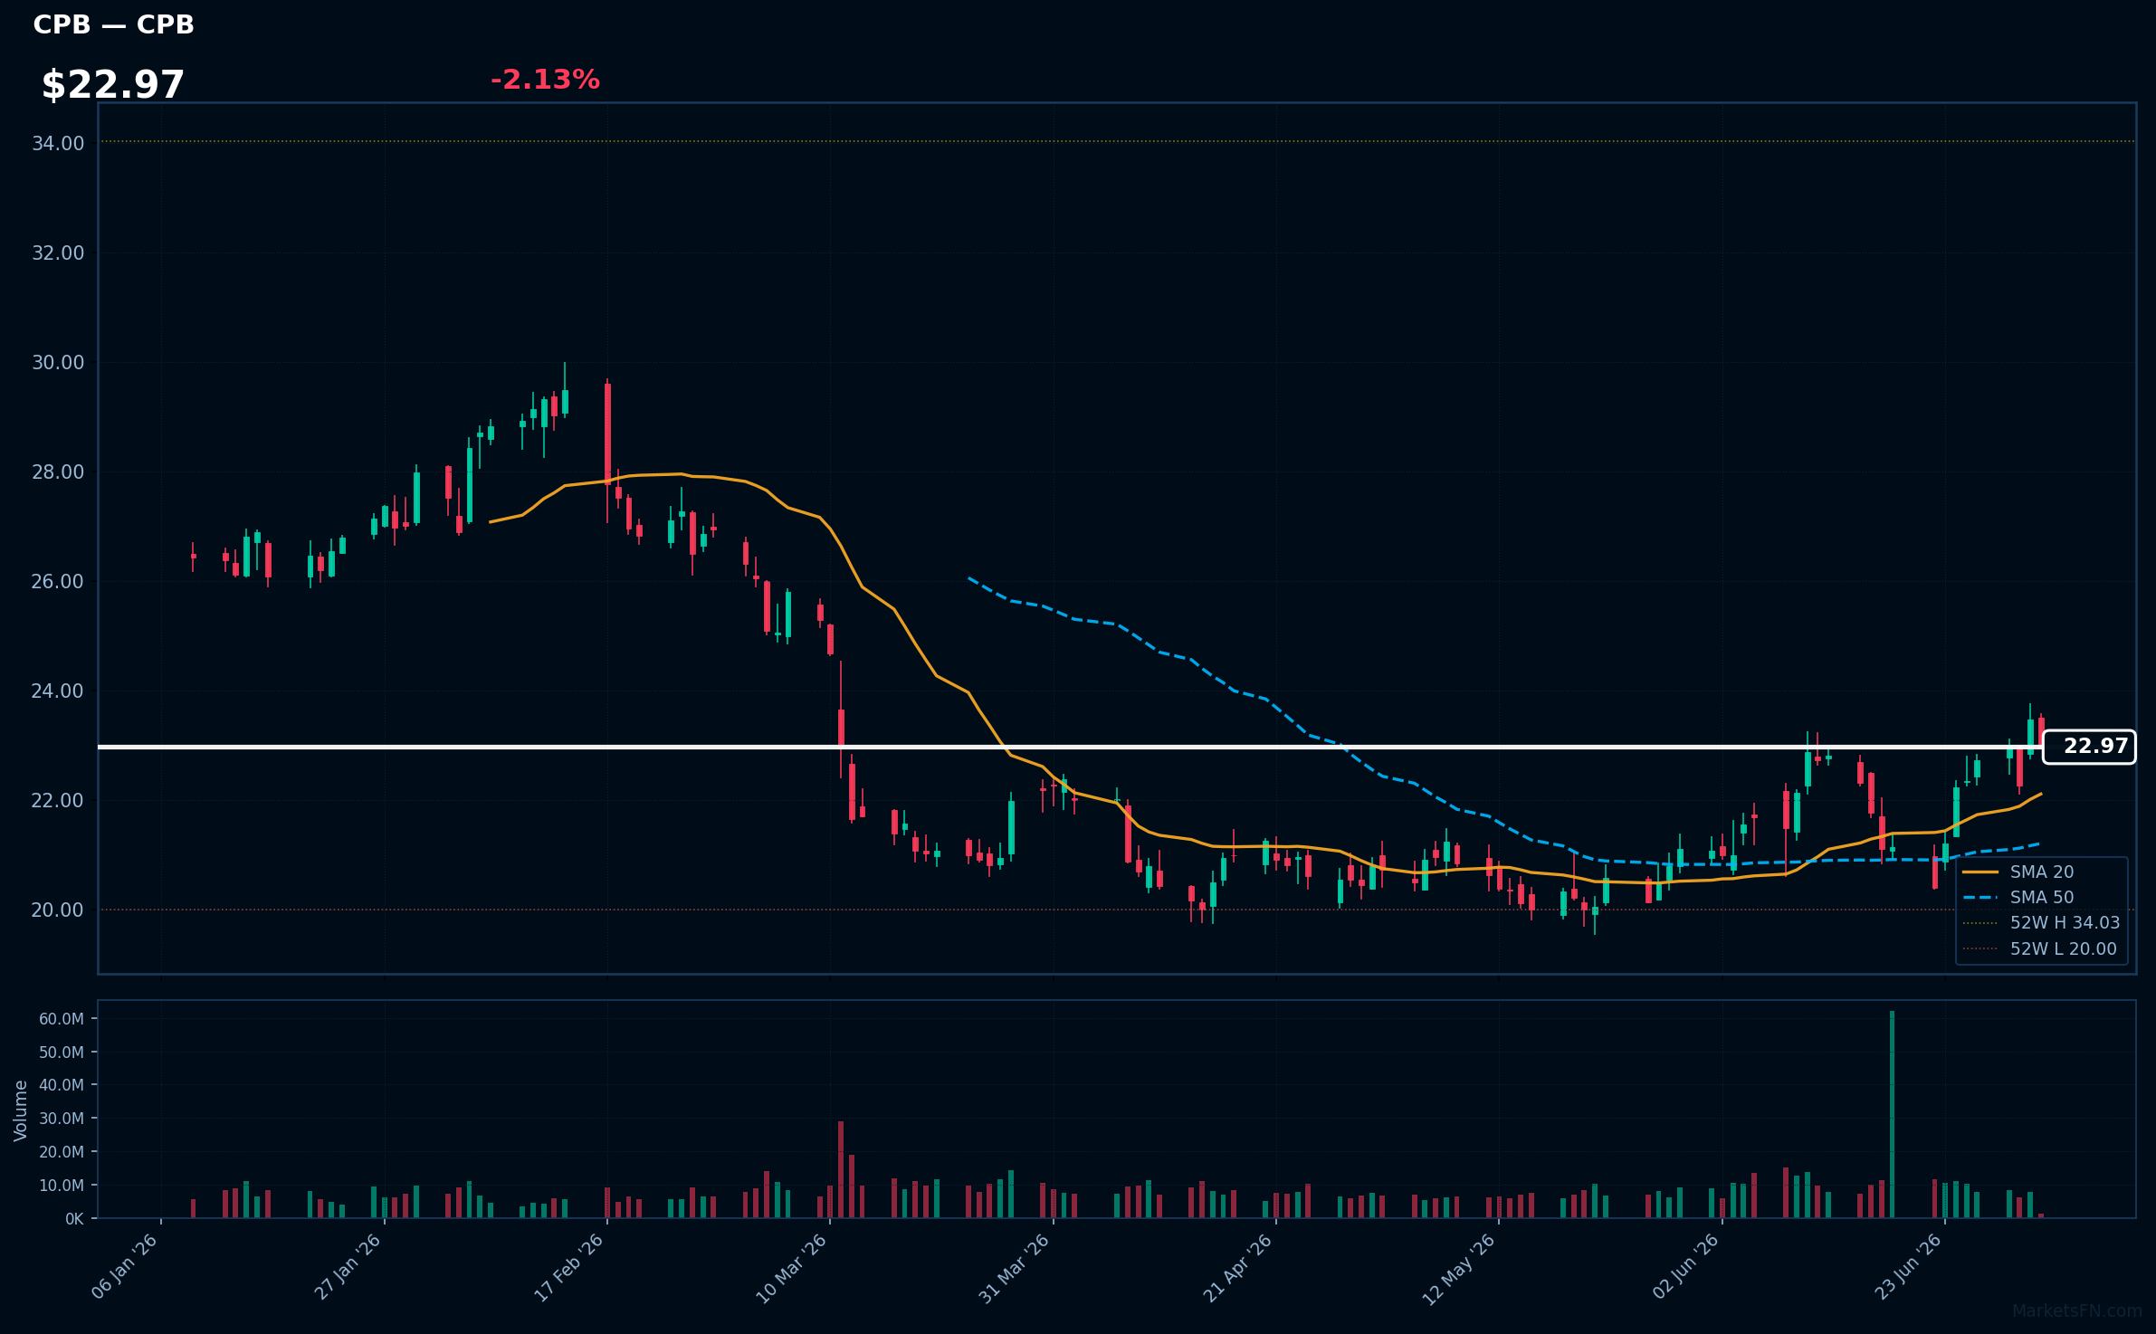This screenshot has width=2156, height=1334.
Task: Click the -2.13% percent change label
Action: coord(545,80)
